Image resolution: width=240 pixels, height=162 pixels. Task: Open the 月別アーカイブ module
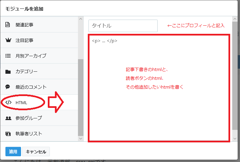point(39,56)
